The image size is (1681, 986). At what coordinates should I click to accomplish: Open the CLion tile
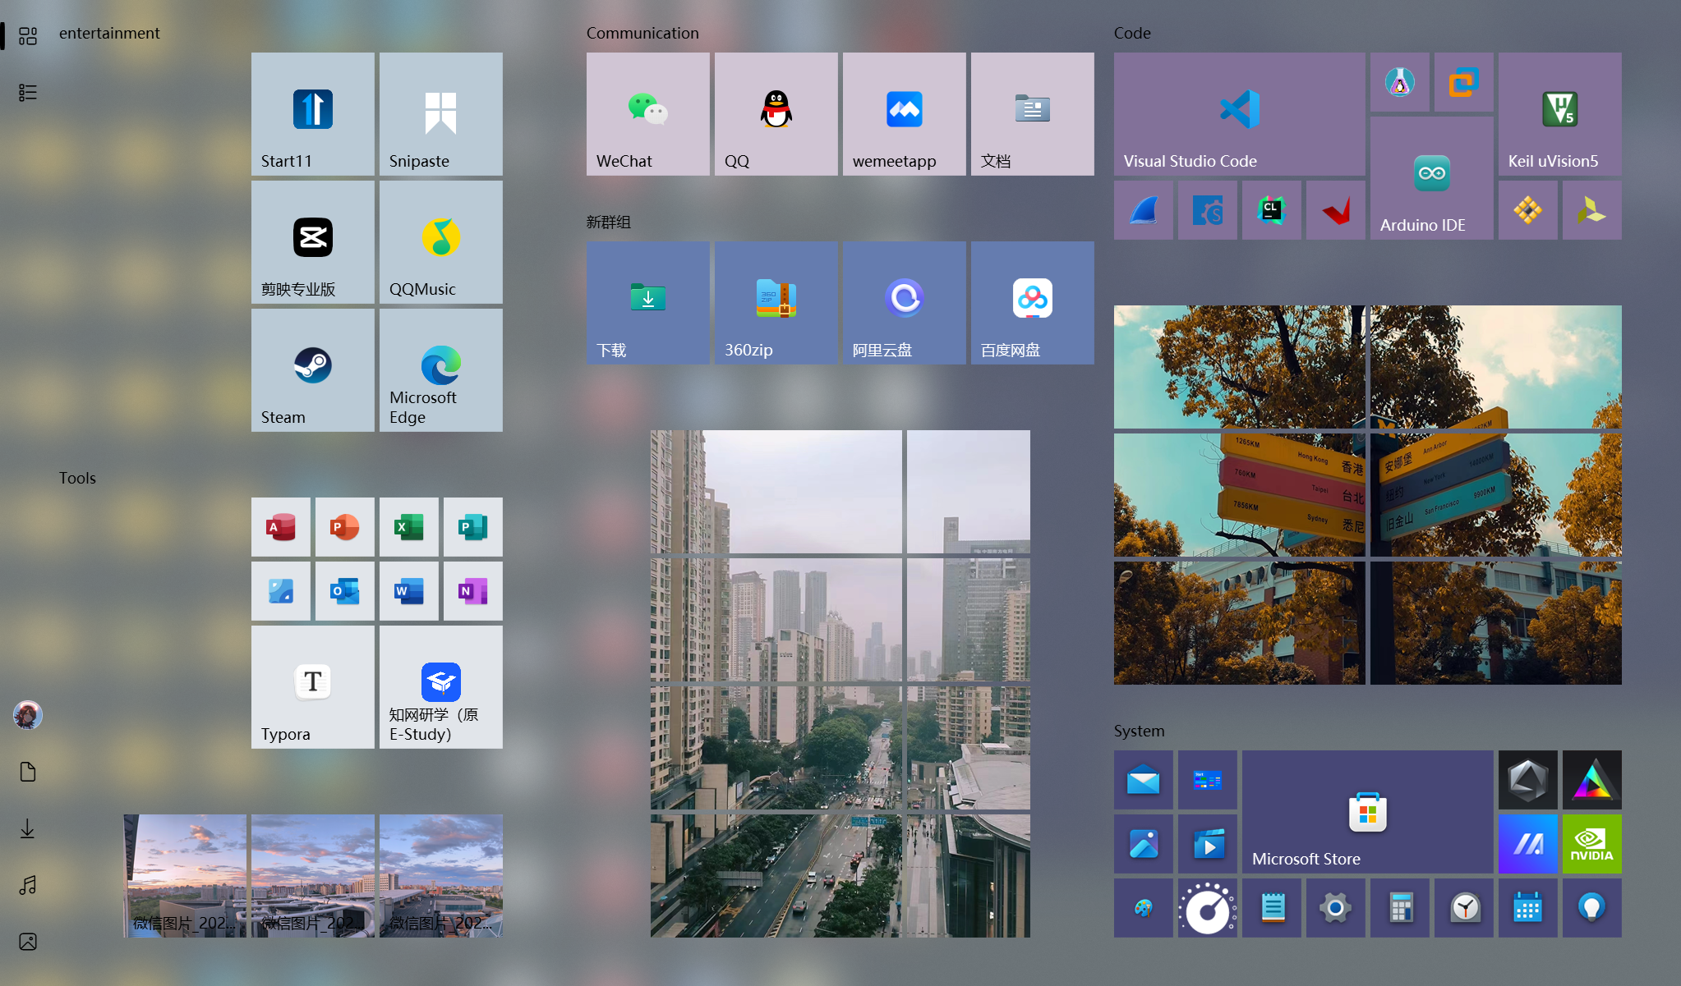pos(1271,211)
